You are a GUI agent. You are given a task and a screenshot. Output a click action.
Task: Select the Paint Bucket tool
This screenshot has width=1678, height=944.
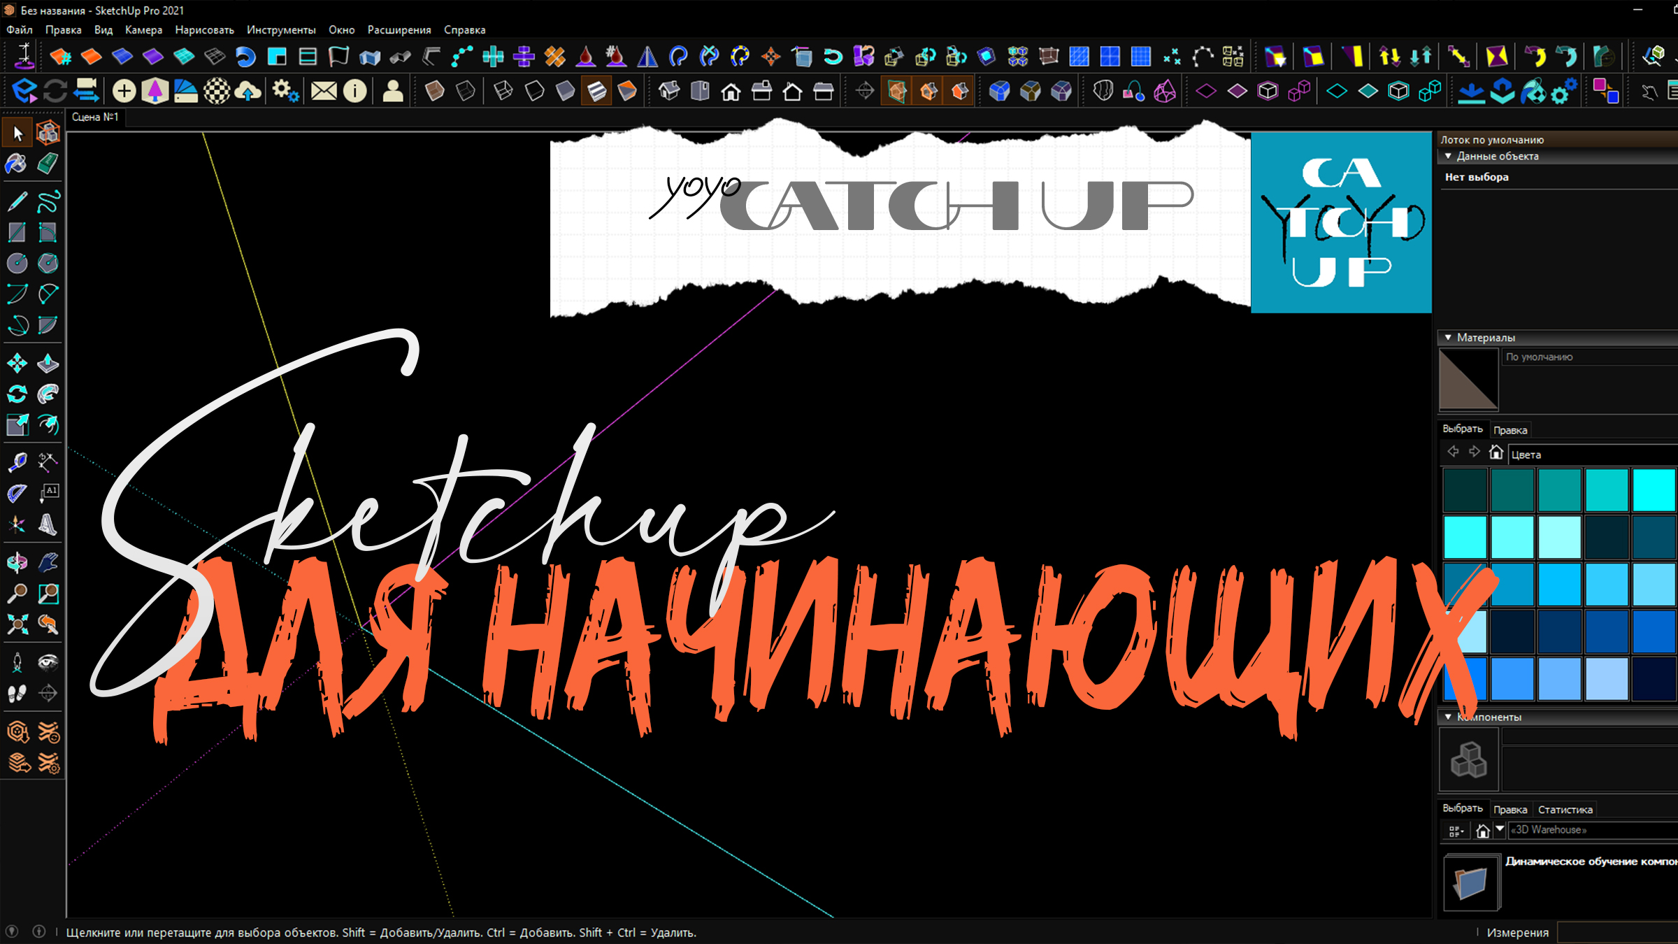pos(17,164)
